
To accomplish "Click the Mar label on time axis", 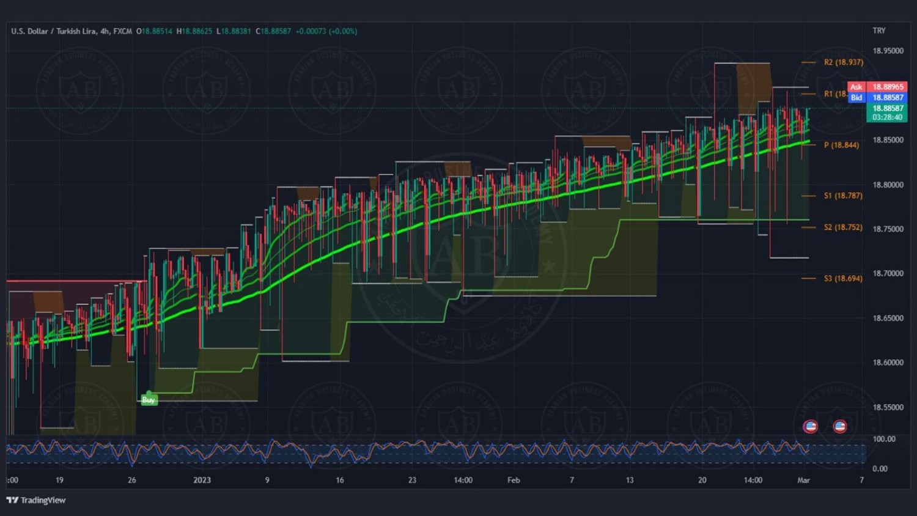I will 803,480.
